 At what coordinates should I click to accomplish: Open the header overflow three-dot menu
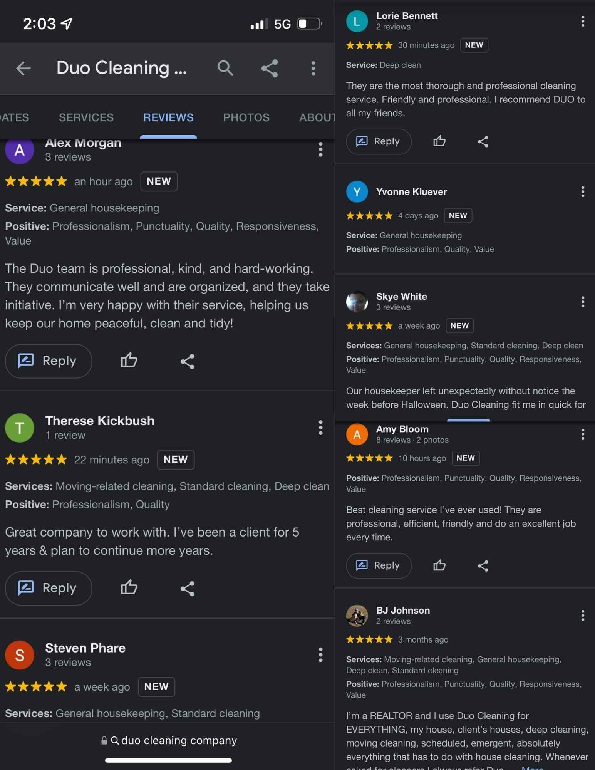pyautogui.click(x=313, y=69)
